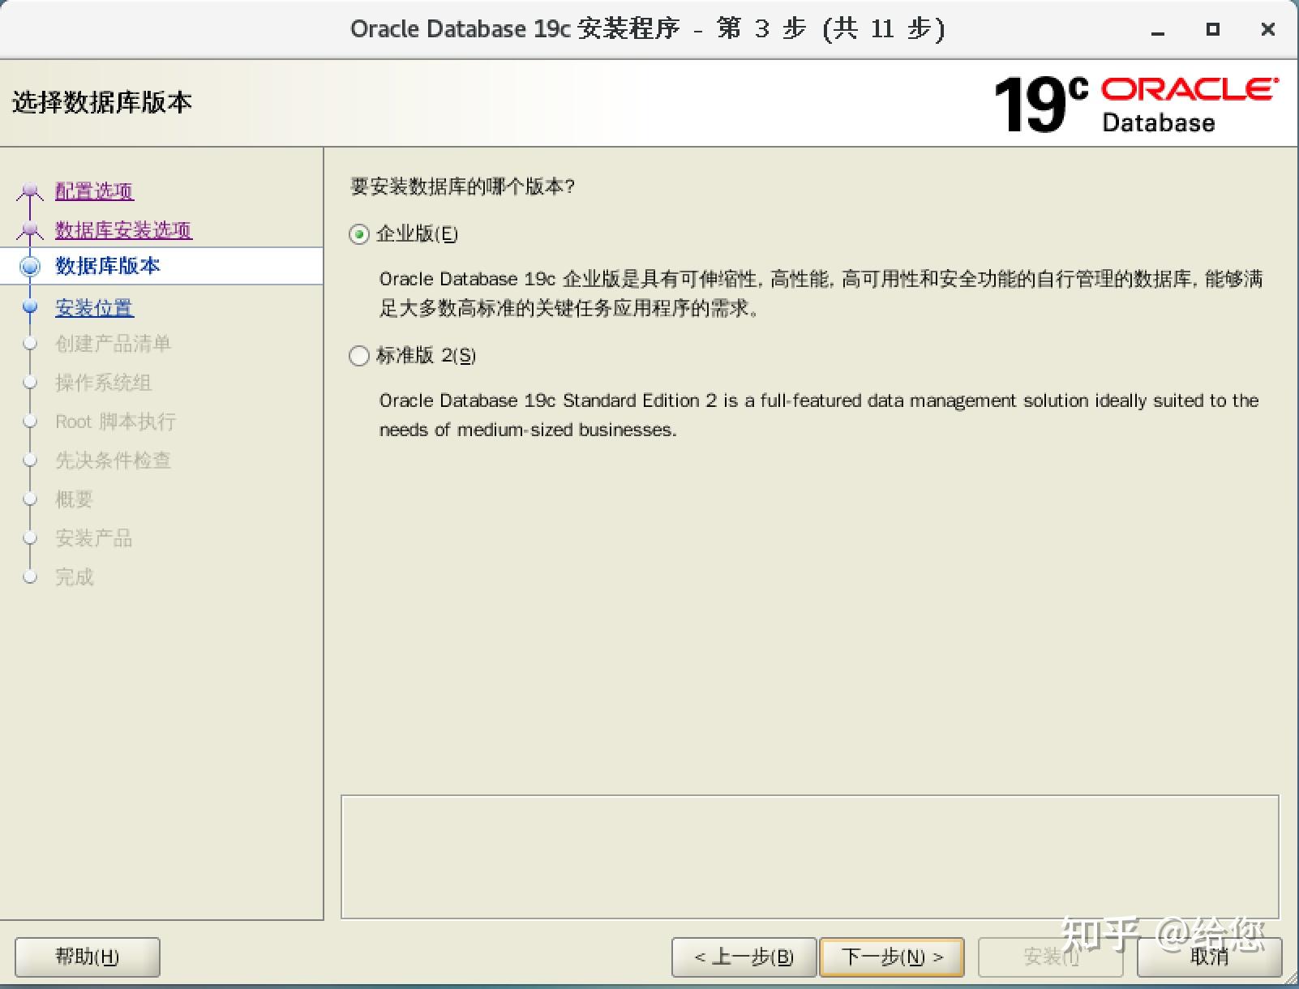Click the 安装位置 step circle
The width and height of the screenshot is (1299, 989).
tap(30, 306)
